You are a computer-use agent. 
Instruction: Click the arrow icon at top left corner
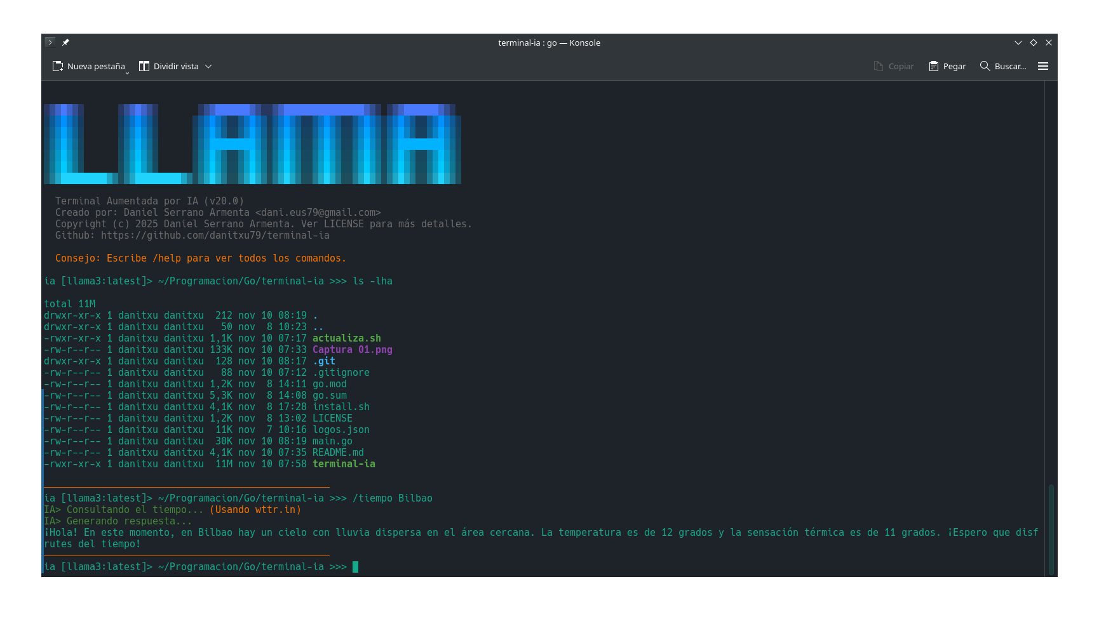(50, 42)
